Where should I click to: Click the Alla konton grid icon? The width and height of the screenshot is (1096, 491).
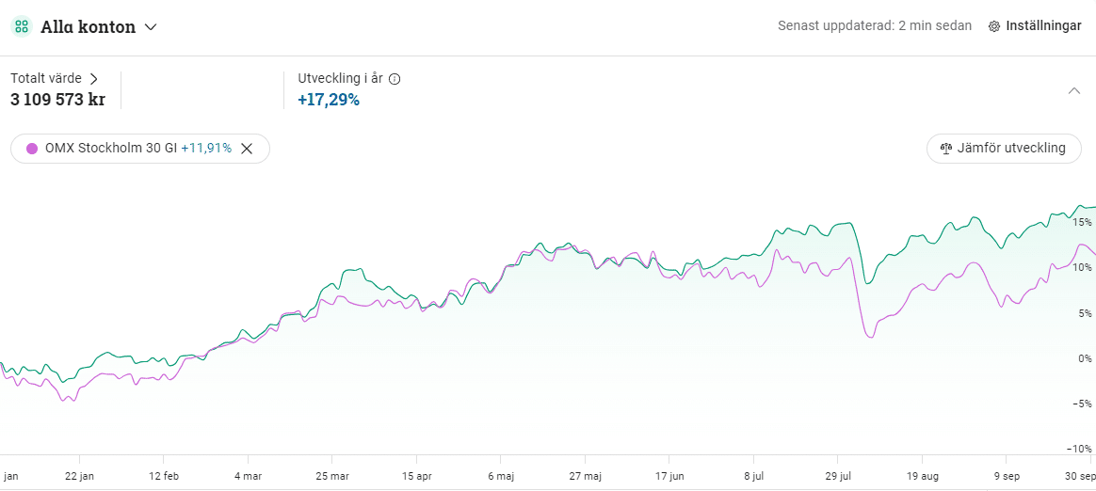click(21, 26)
